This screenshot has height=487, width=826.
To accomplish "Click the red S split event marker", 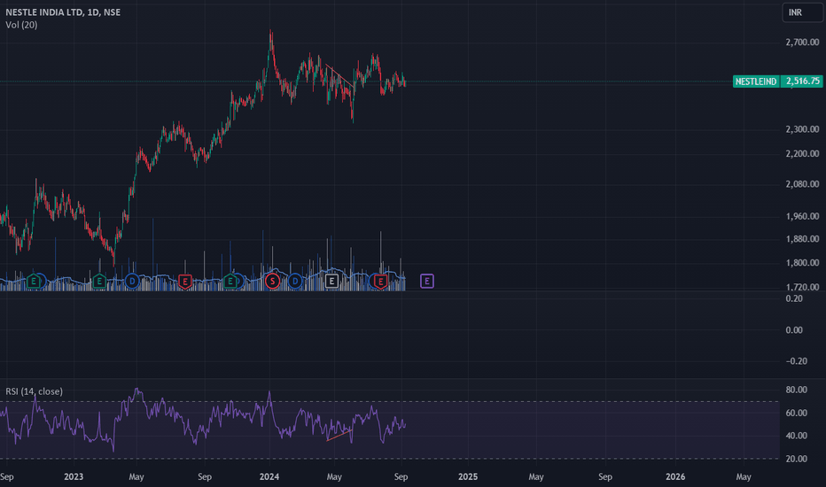I will pyautogui.click(x=272, y=282).
